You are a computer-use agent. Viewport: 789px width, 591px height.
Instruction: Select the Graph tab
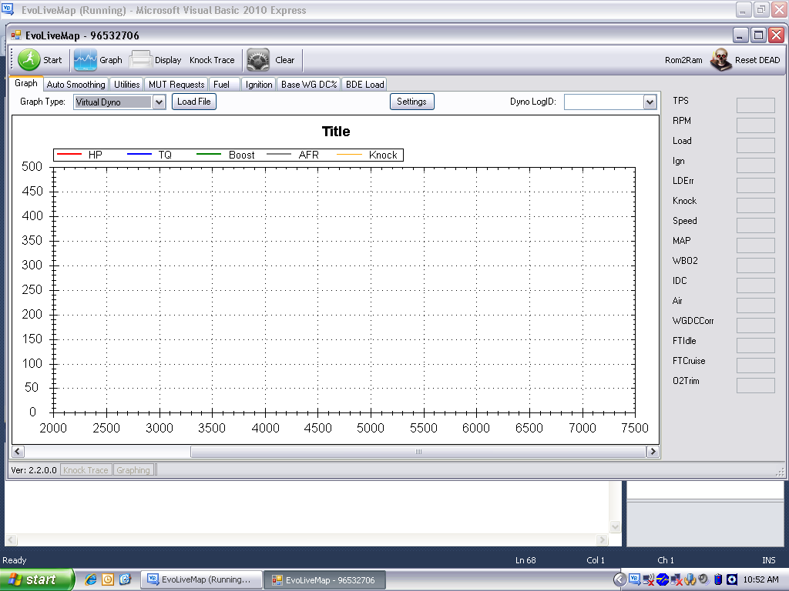coord(26,83)
